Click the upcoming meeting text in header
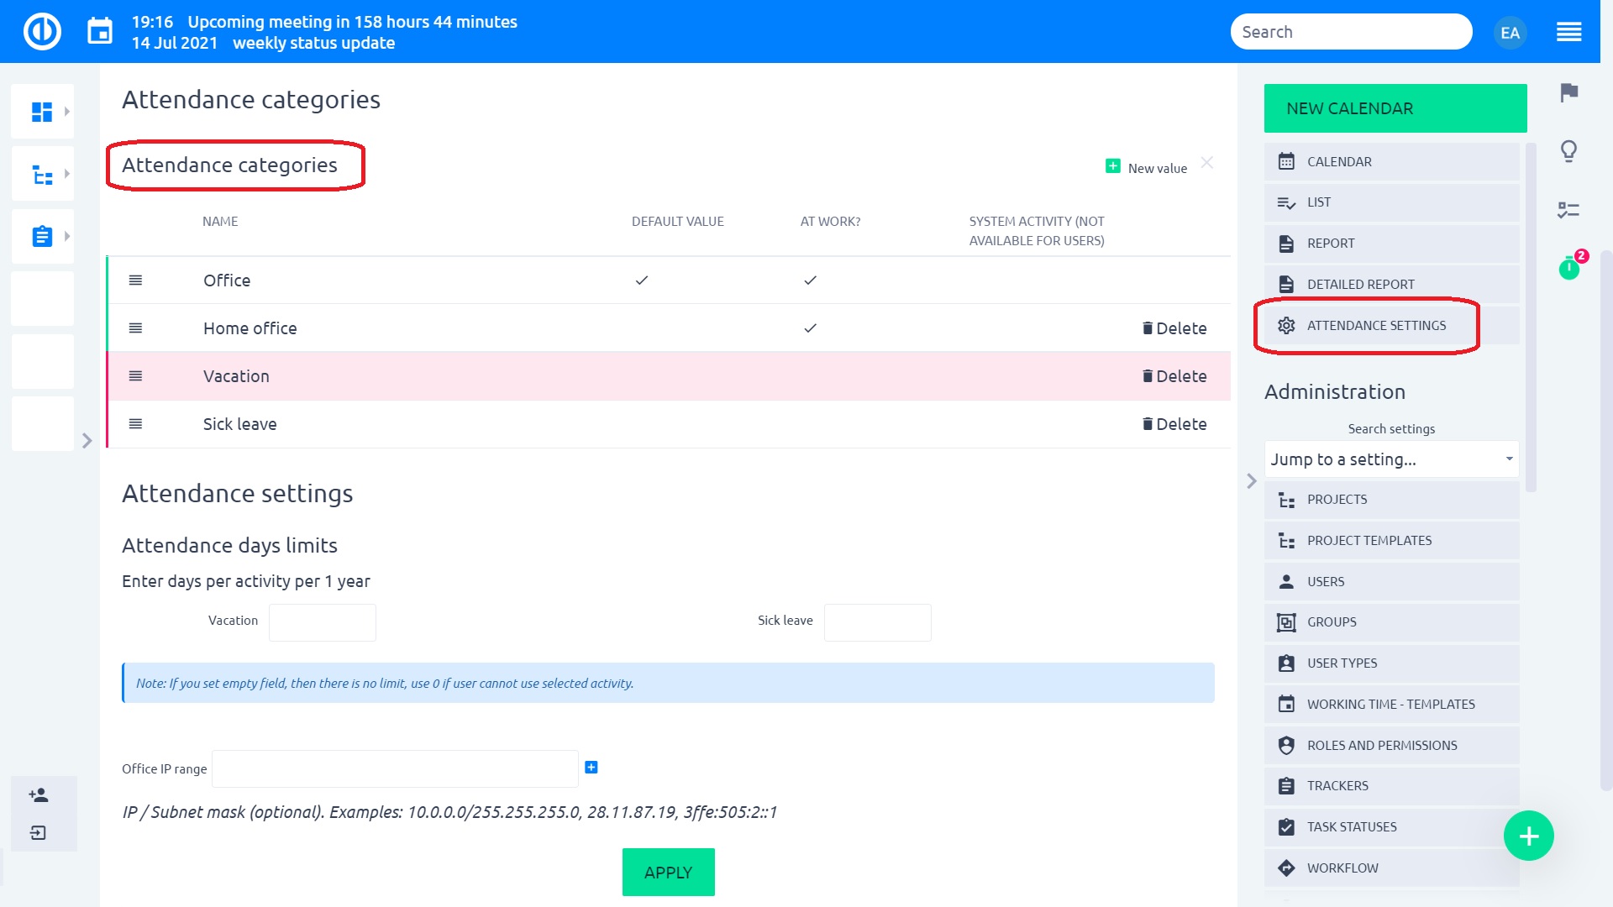Viewport: 1613px width, 907px height. pos(352,22)
